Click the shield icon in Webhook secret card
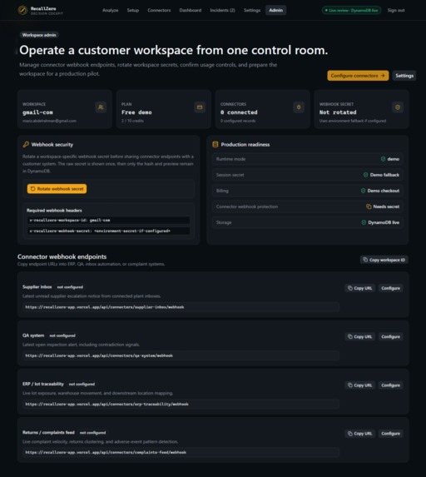Screen dimensions: 426x477 pos(398,107)
